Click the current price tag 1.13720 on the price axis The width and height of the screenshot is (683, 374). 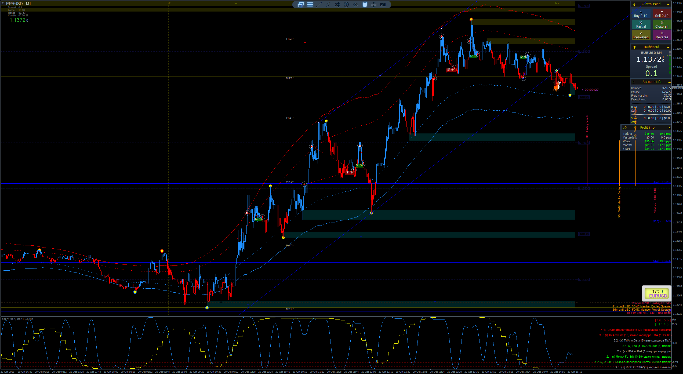677,88
